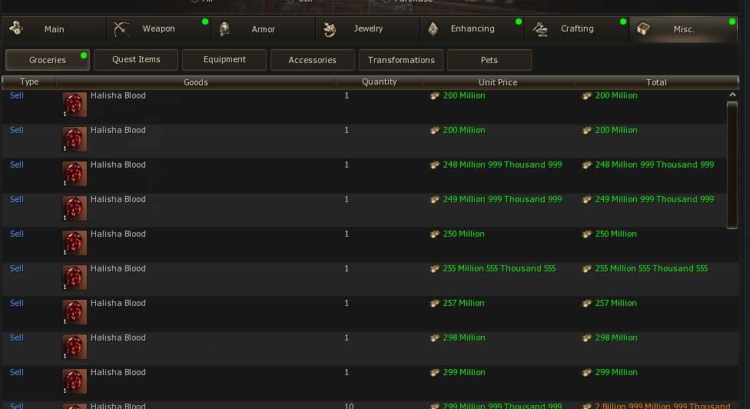Image resolution: width=750 pixels, height=409 pixels.
Task: Select the Groceries subcategory tab
Action: click(x=48, y=60)
